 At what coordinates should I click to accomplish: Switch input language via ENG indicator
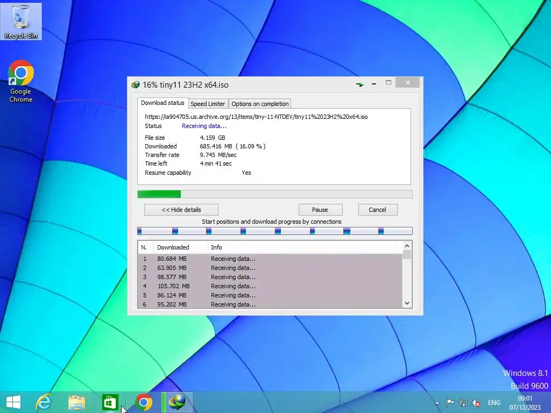pyautogui.click(x=494, y=403)
